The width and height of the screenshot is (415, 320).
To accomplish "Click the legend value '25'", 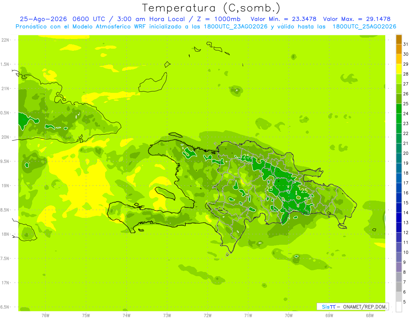I will click(406, 104).
